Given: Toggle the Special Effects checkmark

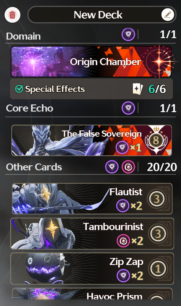Looking at the screenshot, I should (x=19, y=89).
